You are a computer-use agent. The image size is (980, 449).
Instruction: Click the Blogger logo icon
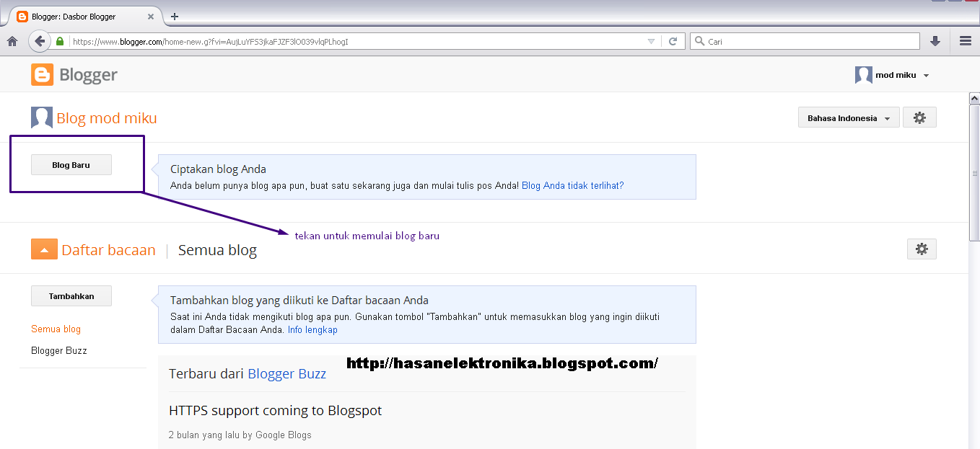(43, 75)
